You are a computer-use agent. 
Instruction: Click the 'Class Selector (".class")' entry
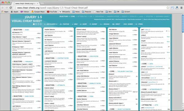pyautogui.click(x=20, y=37)
